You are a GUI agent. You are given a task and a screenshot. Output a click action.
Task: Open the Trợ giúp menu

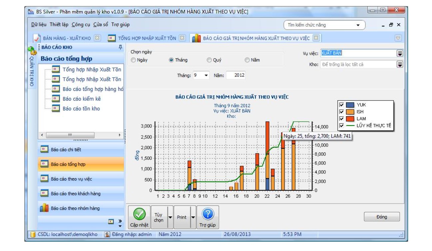[120, 25]
